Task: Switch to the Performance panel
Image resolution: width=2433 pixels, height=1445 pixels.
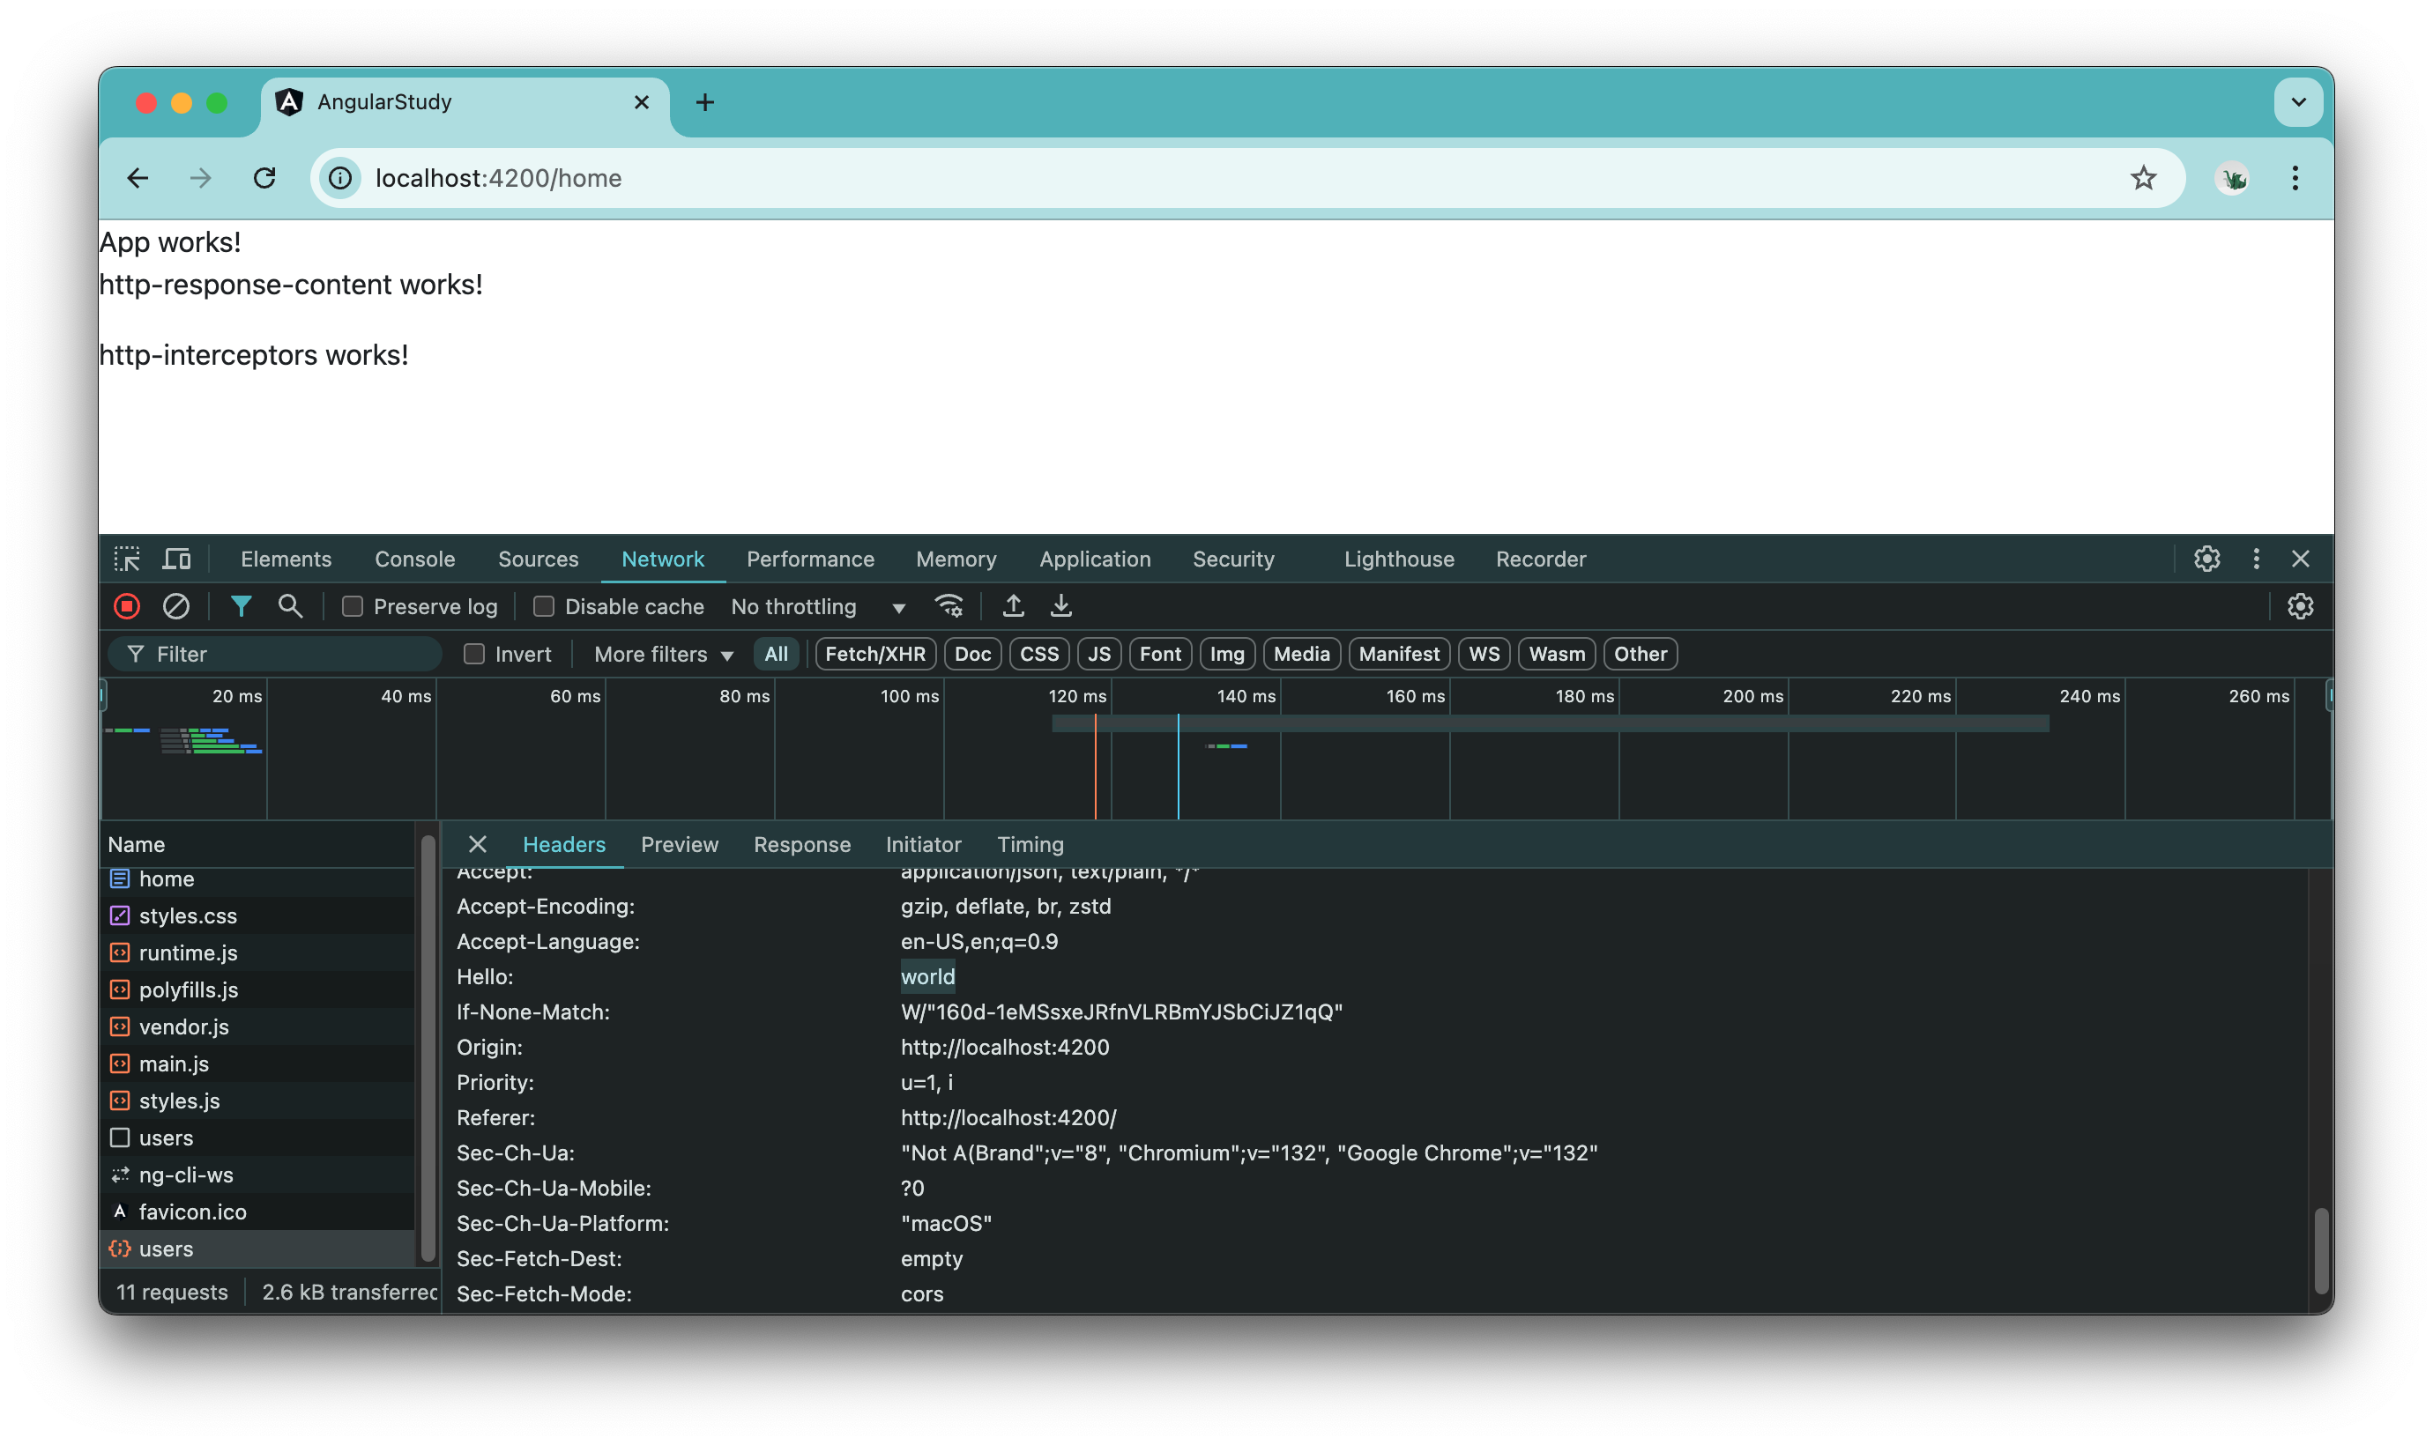Action: (x=809, y=559)
